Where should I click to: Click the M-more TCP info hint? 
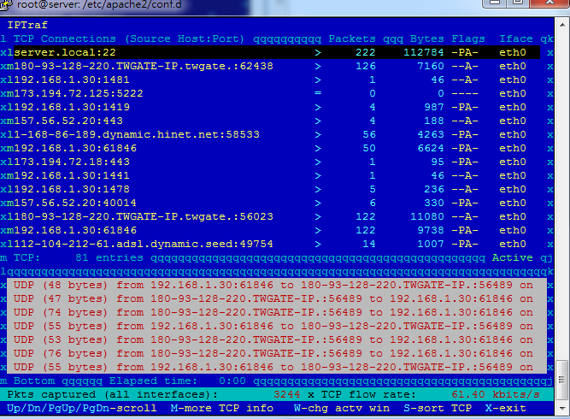[x=222, y=409]
